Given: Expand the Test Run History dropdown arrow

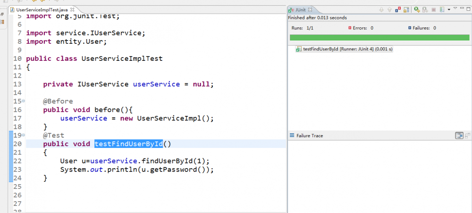Looking at the screenshot, I should pos(449,9).
